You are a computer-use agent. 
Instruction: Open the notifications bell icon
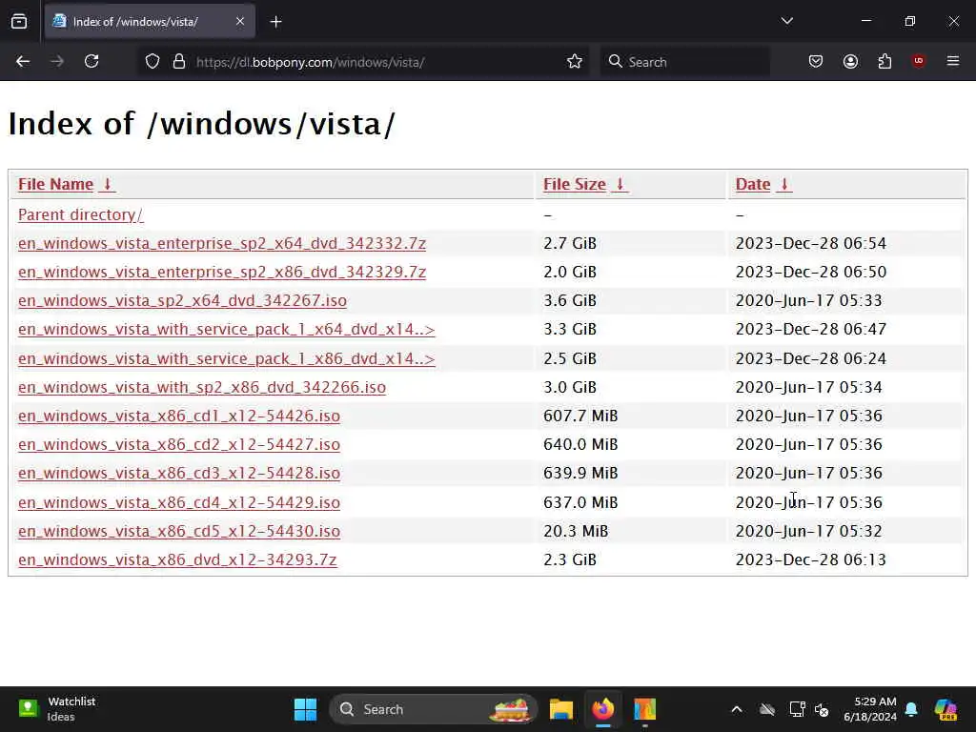pos(911,709)
